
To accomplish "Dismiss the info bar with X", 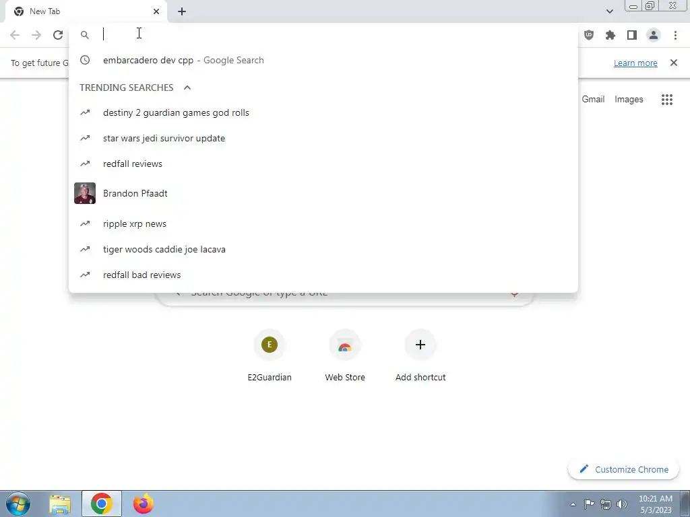I will 674,63.
